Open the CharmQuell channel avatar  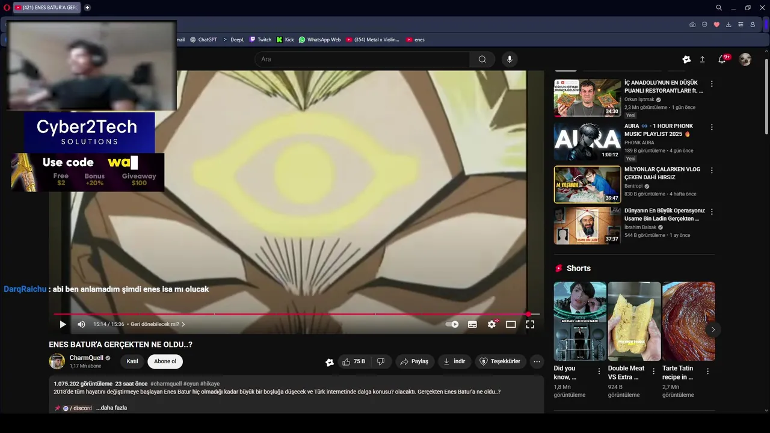pos(57,361)
